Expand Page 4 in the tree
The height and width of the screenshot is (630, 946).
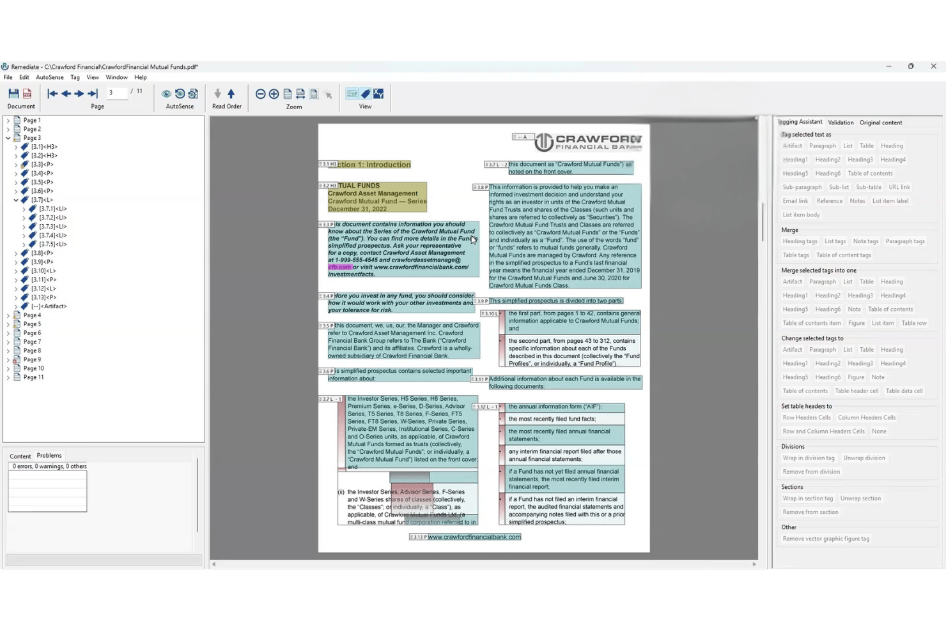[x=8, y=315]
